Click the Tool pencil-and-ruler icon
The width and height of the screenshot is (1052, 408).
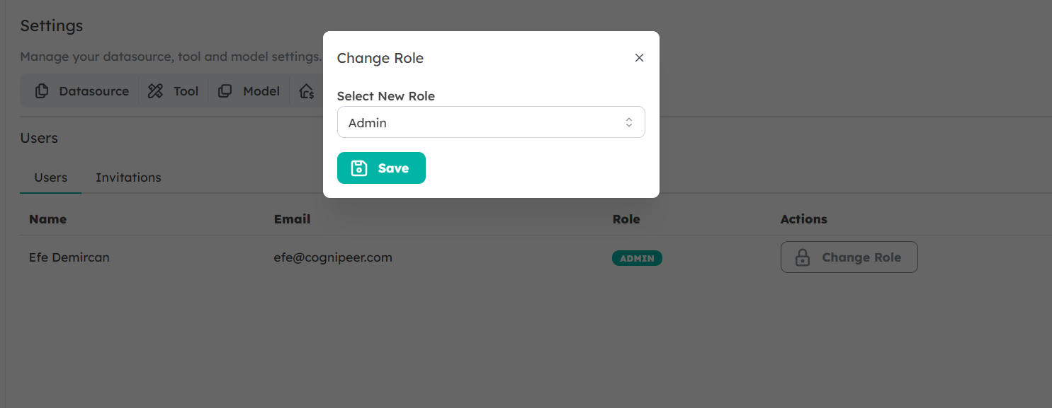coord(155,91)
